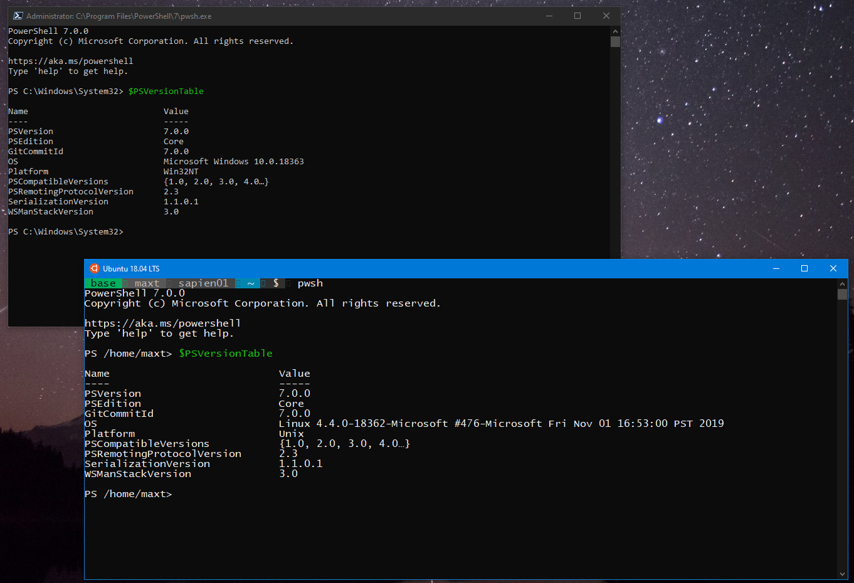Click the $PSVersionTable command in the PowerShell window
The height and width of the screenshot is (583, 854).
click(x=166, y=91)
